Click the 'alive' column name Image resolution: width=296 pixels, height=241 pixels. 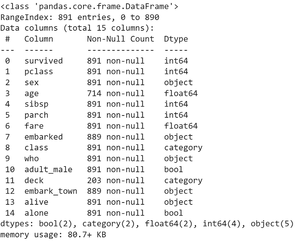pyautogui.click(x=36, y=202)
